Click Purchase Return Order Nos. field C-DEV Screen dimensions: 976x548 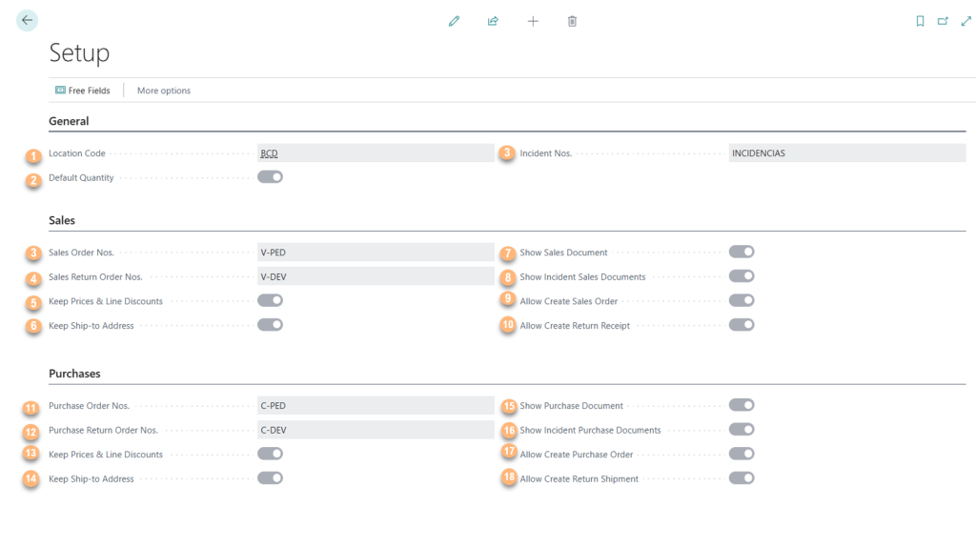[x=376, y=430]
